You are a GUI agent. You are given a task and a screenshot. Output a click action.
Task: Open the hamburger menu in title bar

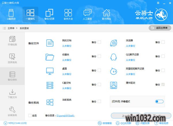click(x=158, y=3)
